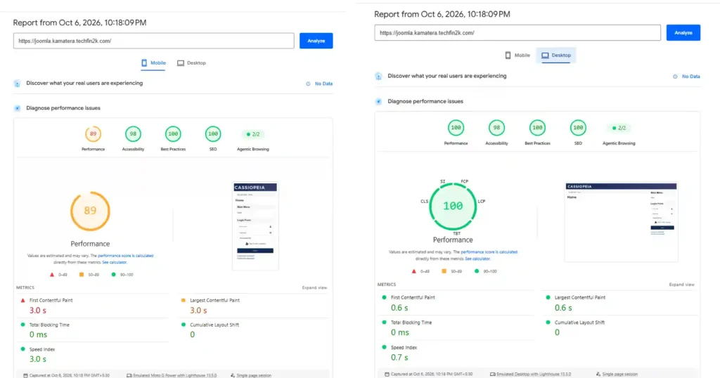Click the orange 50–89 legend marker in right report
The image size is (720, 378).
pyautogui.click(x=444, y=271)
